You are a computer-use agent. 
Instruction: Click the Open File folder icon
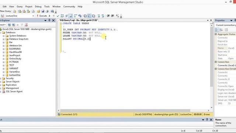(38, 11)
